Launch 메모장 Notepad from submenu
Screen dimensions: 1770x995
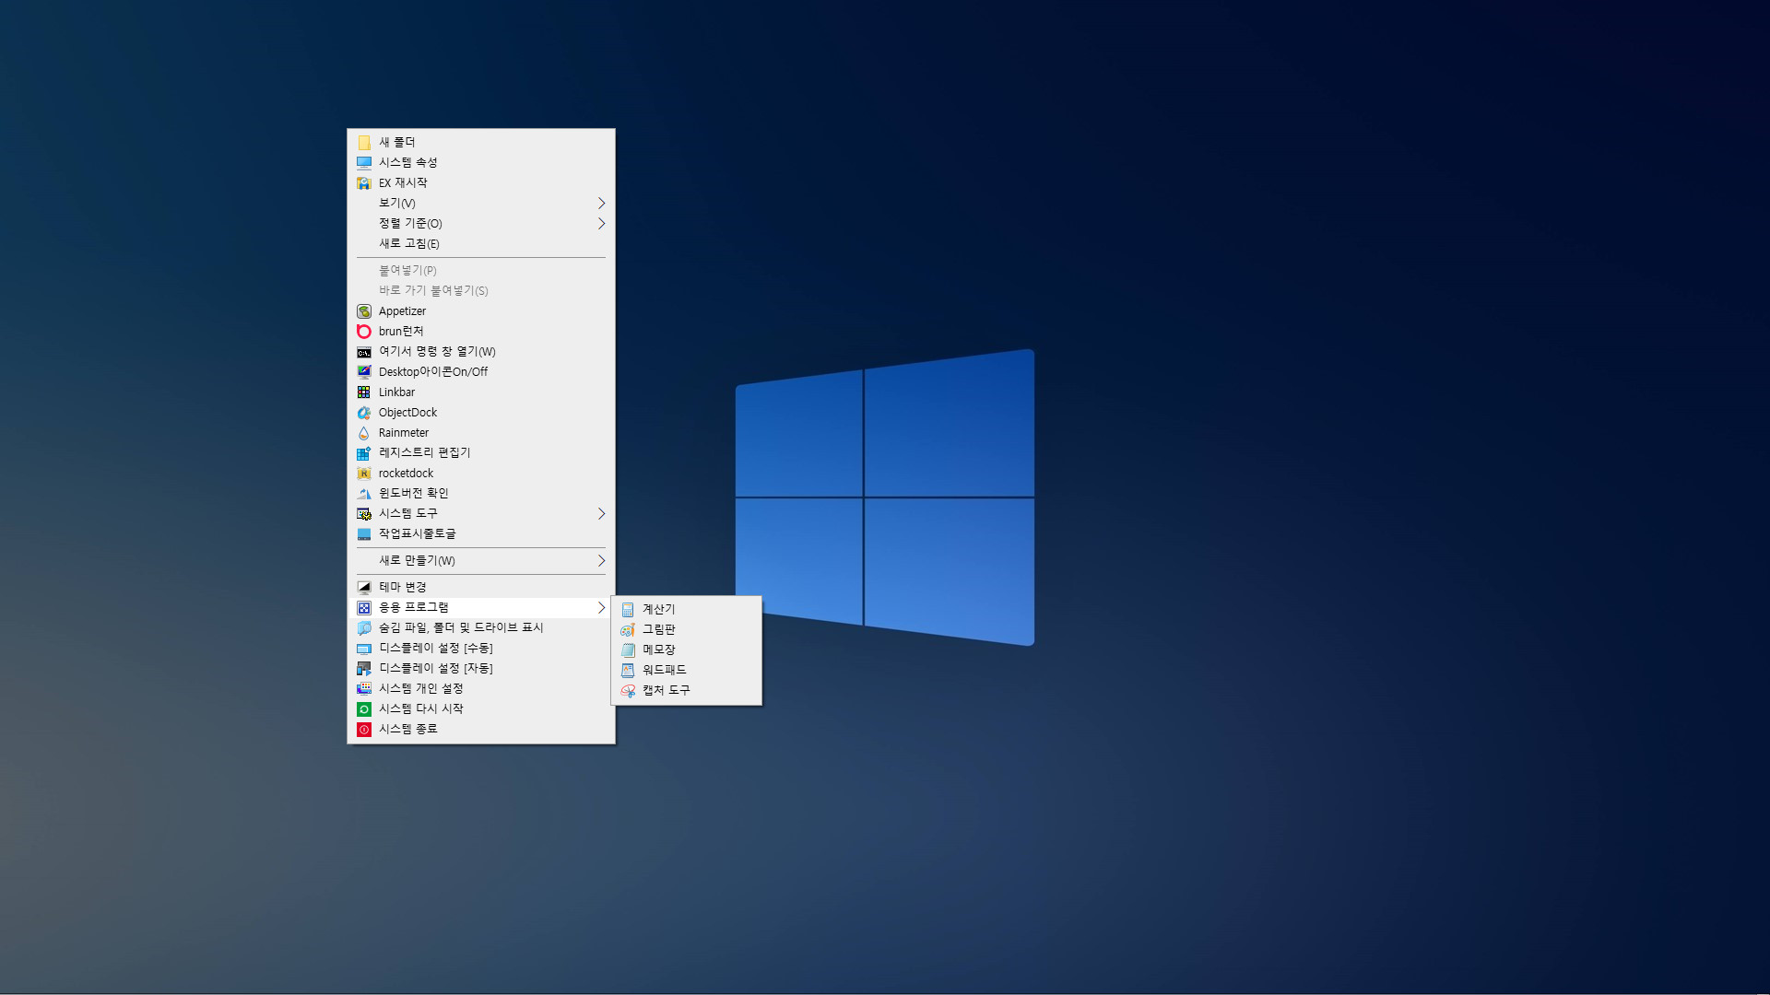tap(687, 650)
